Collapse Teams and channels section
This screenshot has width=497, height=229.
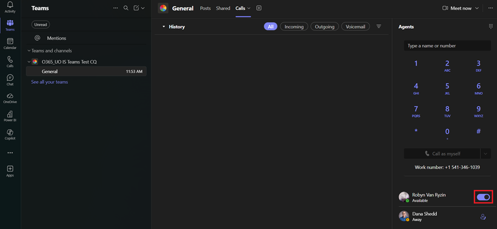tap(29, 51)
